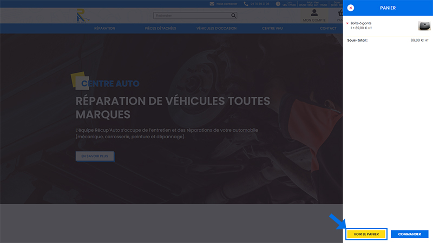Click the Sous-total amount 89,00 €
Screen dimensions: 433x243
click(419, 40)
